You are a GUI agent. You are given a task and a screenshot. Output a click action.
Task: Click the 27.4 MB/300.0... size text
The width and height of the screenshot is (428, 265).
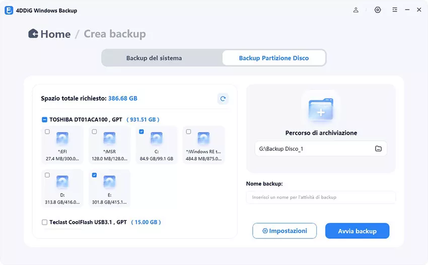62,159
